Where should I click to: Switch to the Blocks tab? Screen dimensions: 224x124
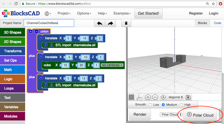click(202, 23)
